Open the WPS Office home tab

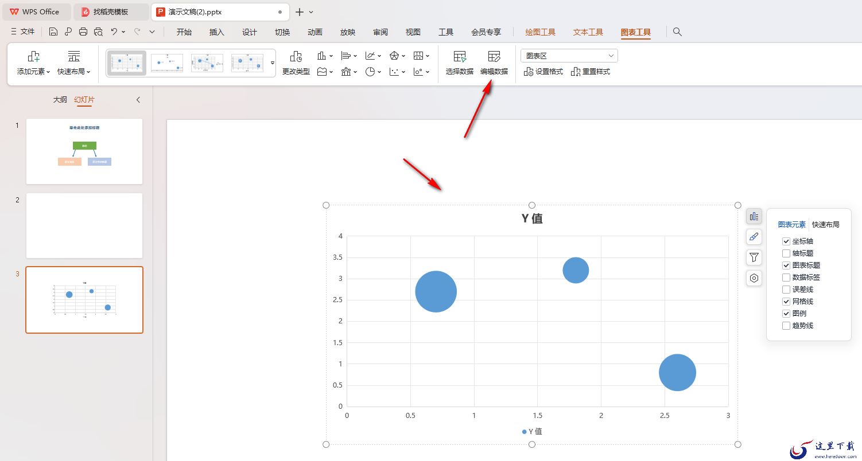coord(36,11)
